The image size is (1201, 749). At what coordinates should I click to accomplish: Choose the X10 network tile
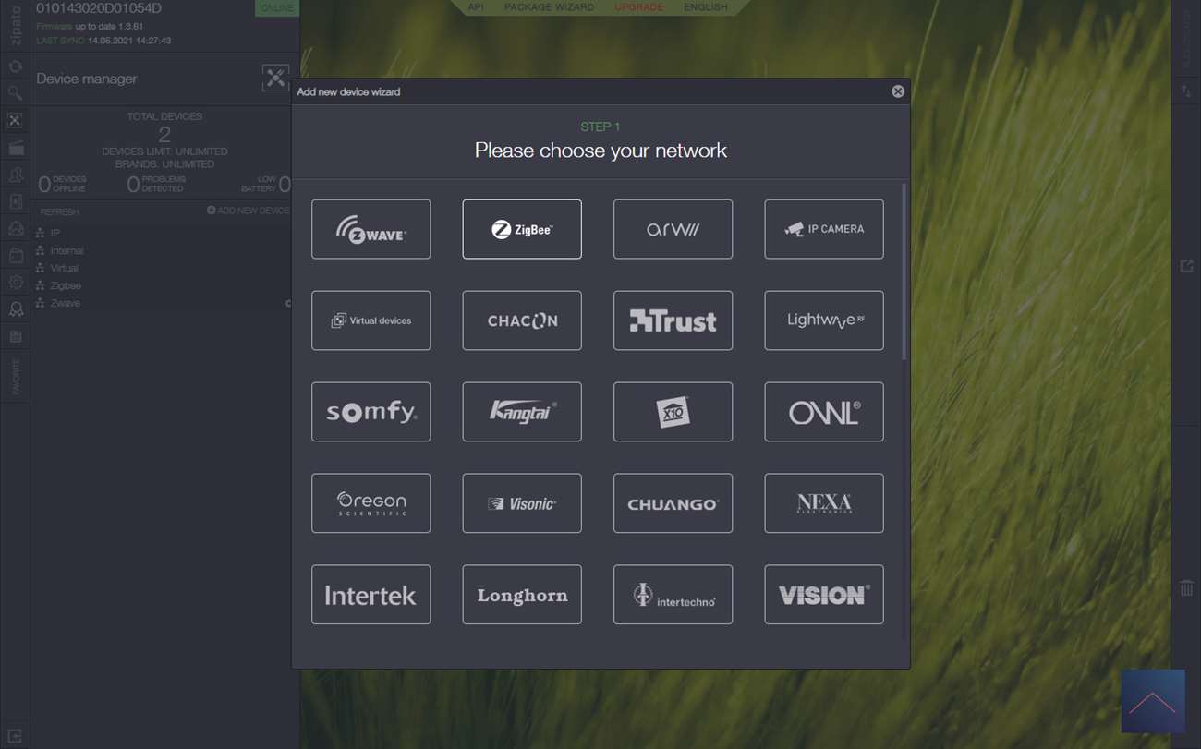pos(673,412)
